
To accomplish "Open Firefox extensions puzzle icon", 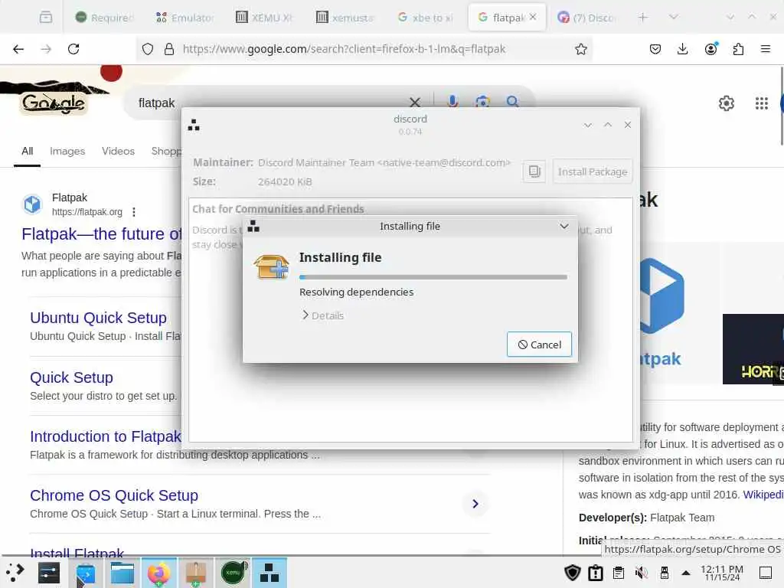I will [738, 49].
